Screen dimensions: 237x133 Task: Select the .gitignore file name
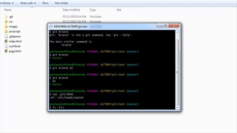15,37
